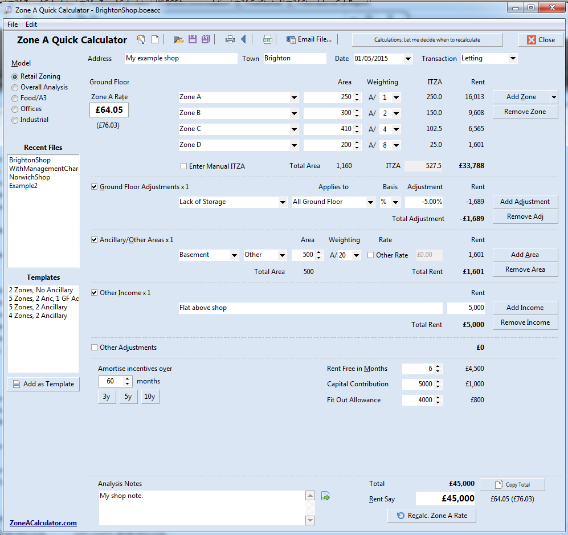
Task: Untick Ancillary/Other Areas checkbox
Action: click(x=94, y=240)
